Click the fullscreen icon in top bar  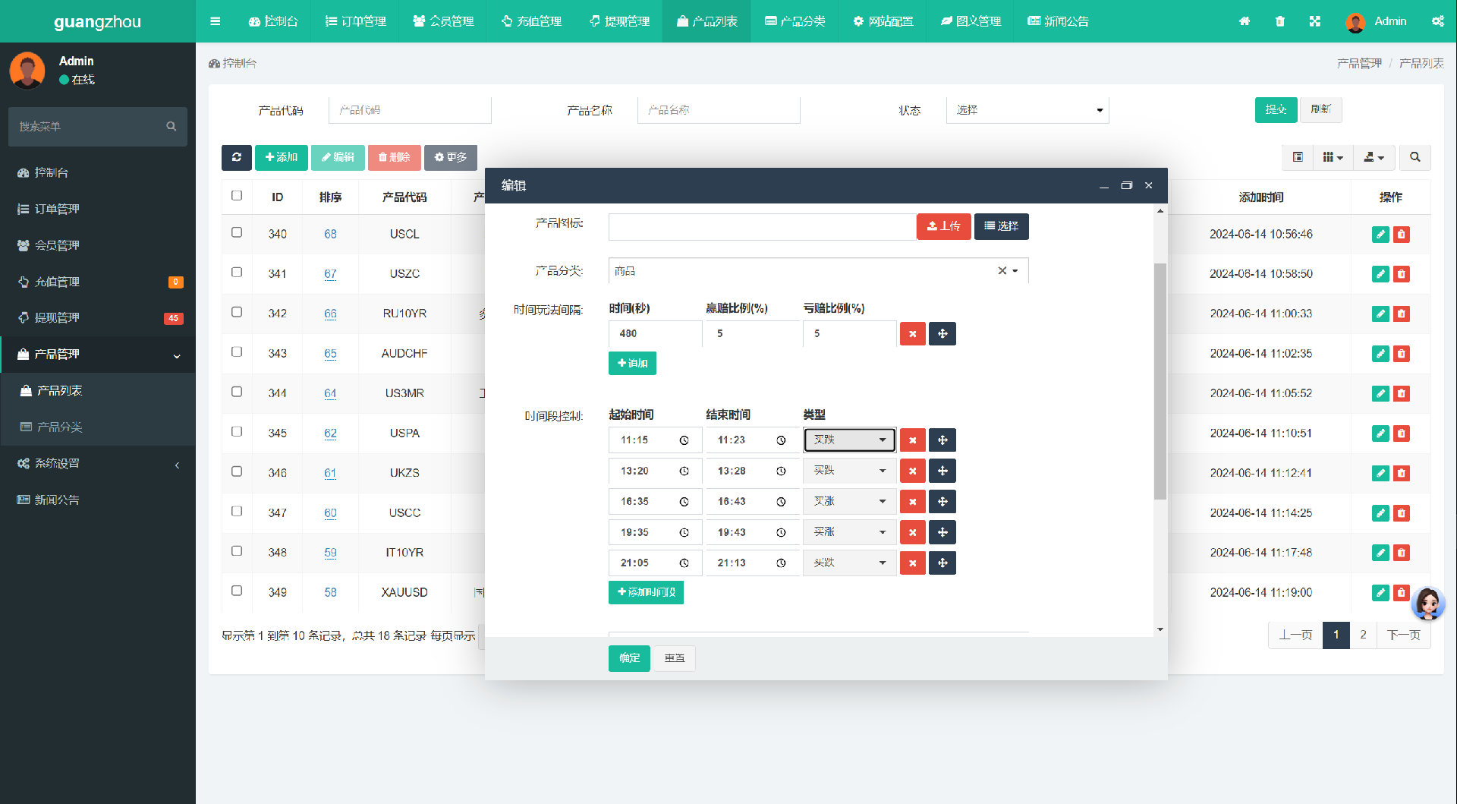point(1315,21)
